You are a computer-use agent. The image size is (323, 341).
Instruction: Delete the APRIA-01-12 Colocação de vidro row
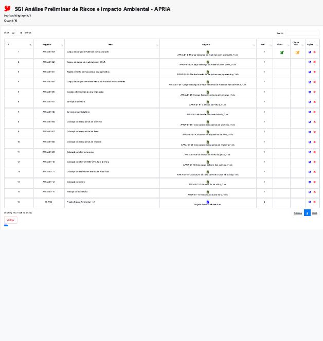tap(314, 182)
